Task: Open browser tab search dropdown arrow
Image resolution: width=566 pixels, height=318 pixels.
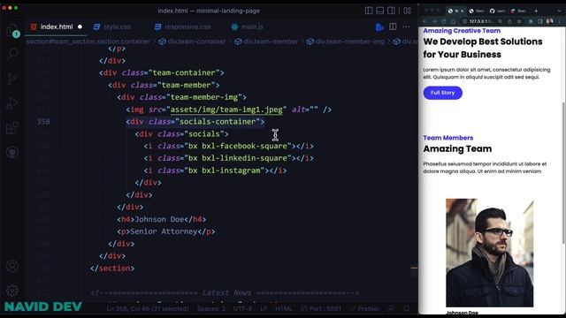Action: [559, 11]
